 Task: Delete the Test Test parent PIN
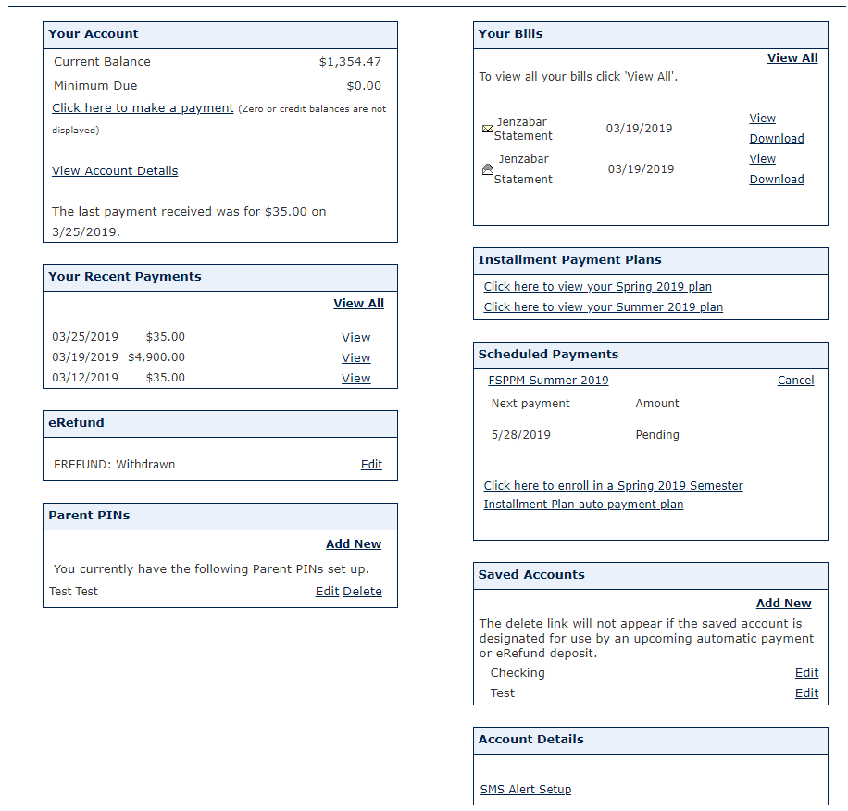tap(362, 591)
